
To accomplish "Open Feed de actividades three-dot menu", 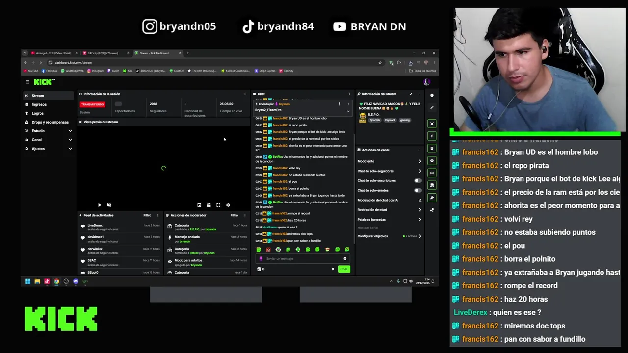I will pyautogui.click(x=158, y=215).
